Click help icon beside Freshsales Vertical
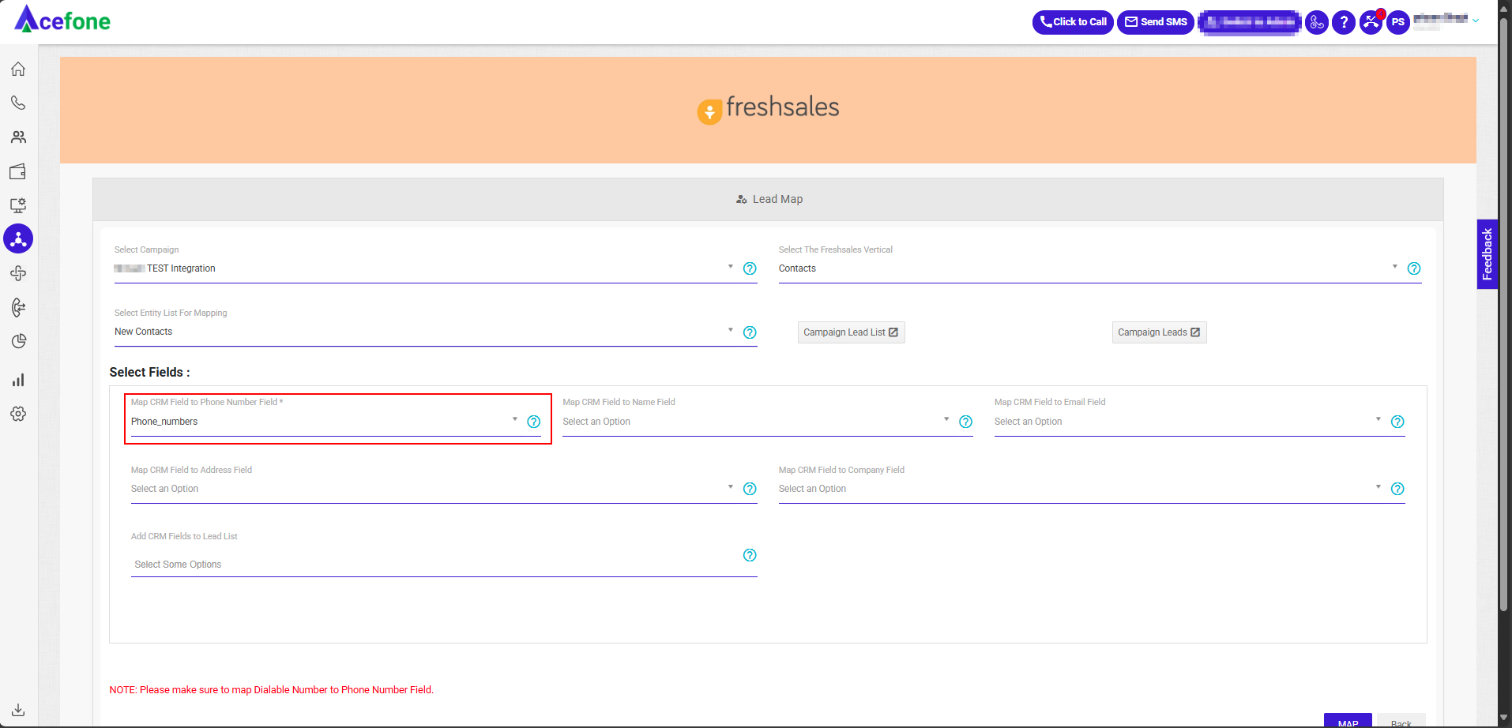This screenshot has width=1512, height=728. (1414, 268)
